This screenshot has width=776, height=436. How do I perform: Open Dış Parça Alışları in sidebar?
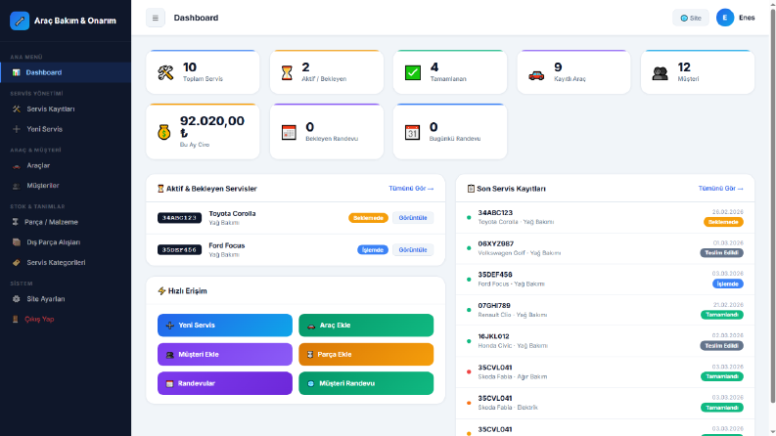(66, 242)
